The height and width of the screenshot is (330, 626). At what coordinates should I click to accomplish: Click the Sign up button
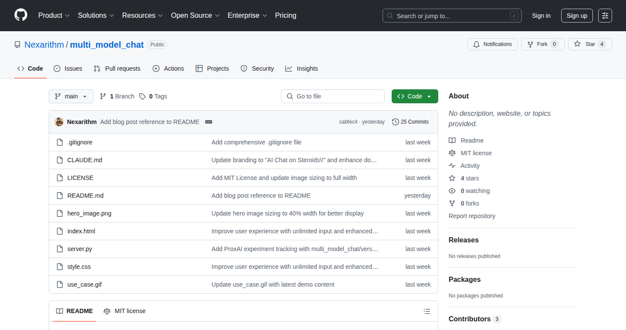577,16
